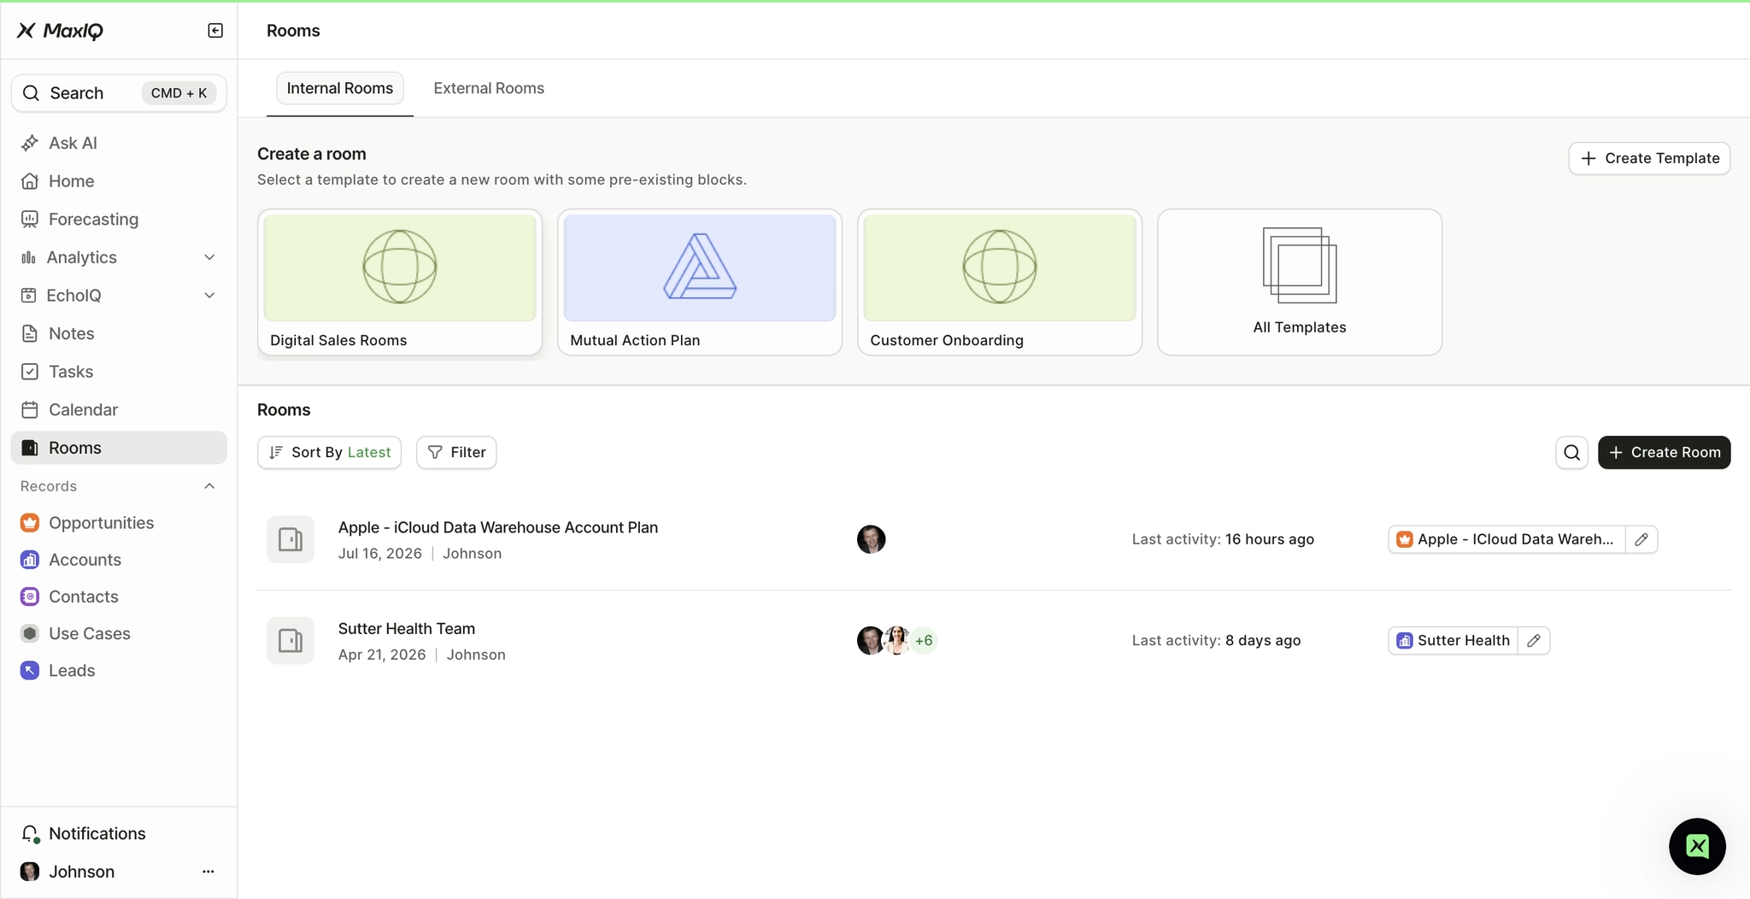Edit the Sutter Health linked record

click(1534, 640)
